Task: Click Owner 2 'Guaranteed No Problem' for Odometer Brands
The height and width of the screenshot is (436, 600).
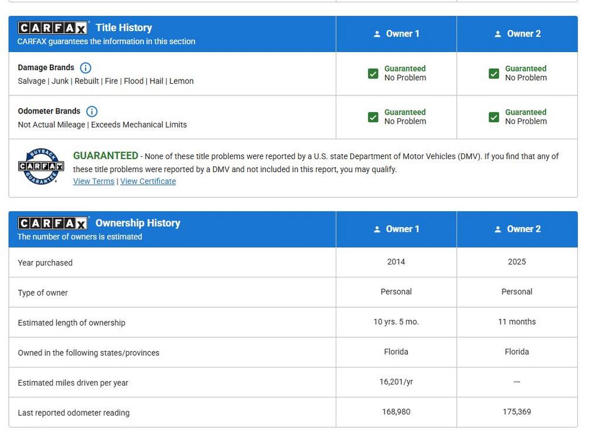Action: pos(526,117)
